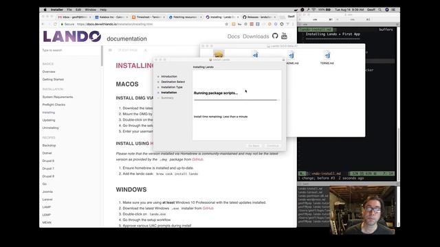Bookmark this page with the star icon
Viewport: 440px width, 247px height.
(227, 25)
